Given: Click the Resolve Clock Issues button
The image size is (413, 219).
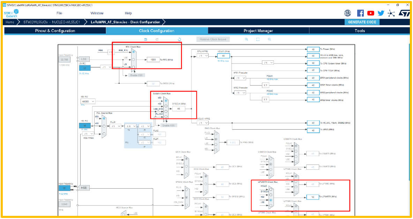Looking at the screenshot, I should point(213,39).
